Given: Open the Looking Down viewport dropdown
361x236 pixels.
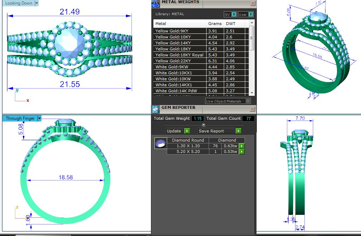Looking at the screenshot, I should [x=37, y=3].
